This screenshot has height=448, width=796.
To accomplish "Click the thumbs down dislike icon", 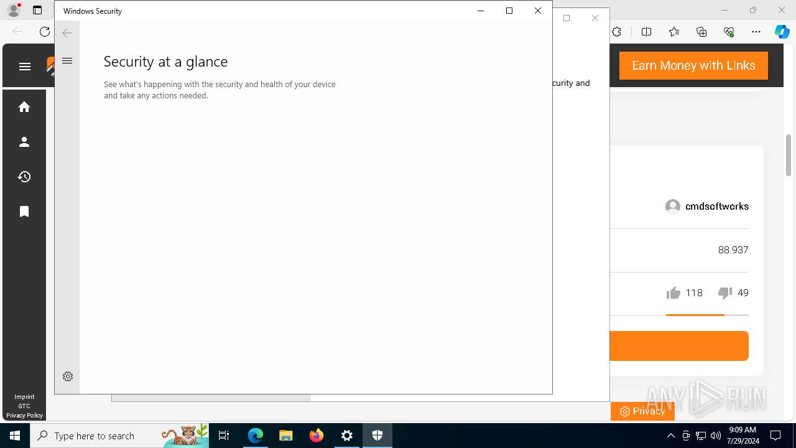I will (725, 293).
